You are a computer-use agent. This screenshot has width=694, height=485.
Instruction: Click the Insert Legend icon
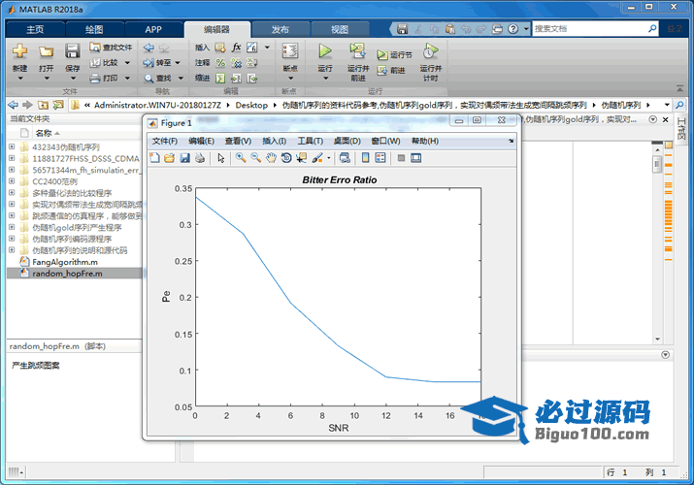pyautogui.click(x=380, y=158)
